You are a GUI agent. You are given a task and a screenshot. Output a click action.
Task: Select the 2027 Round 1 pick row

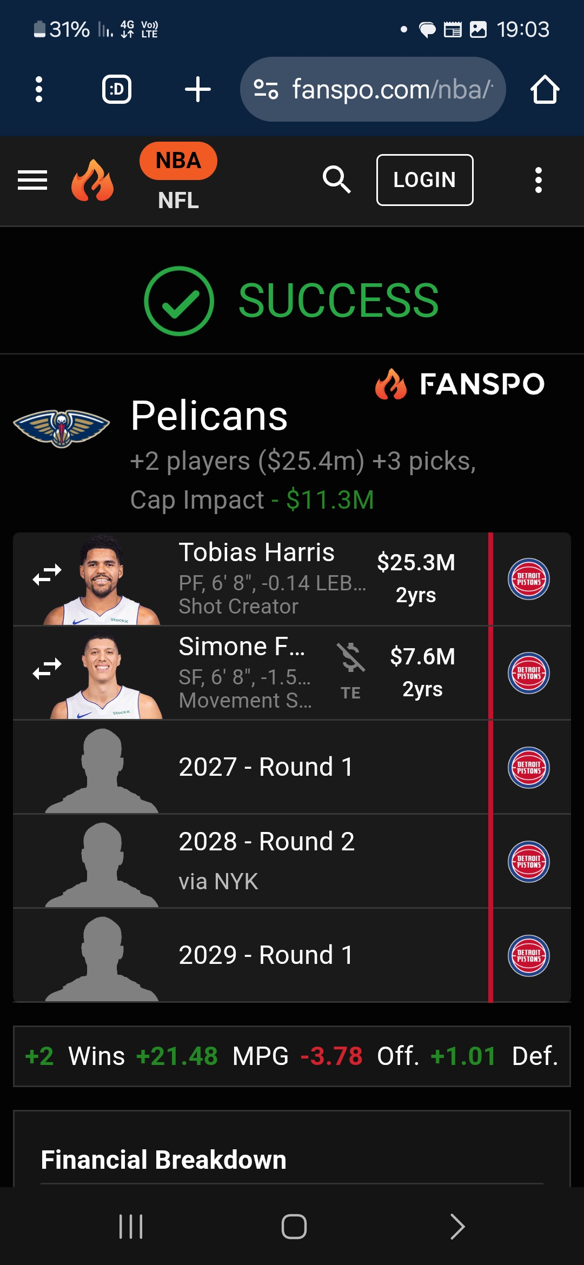[x=265, y=767]
